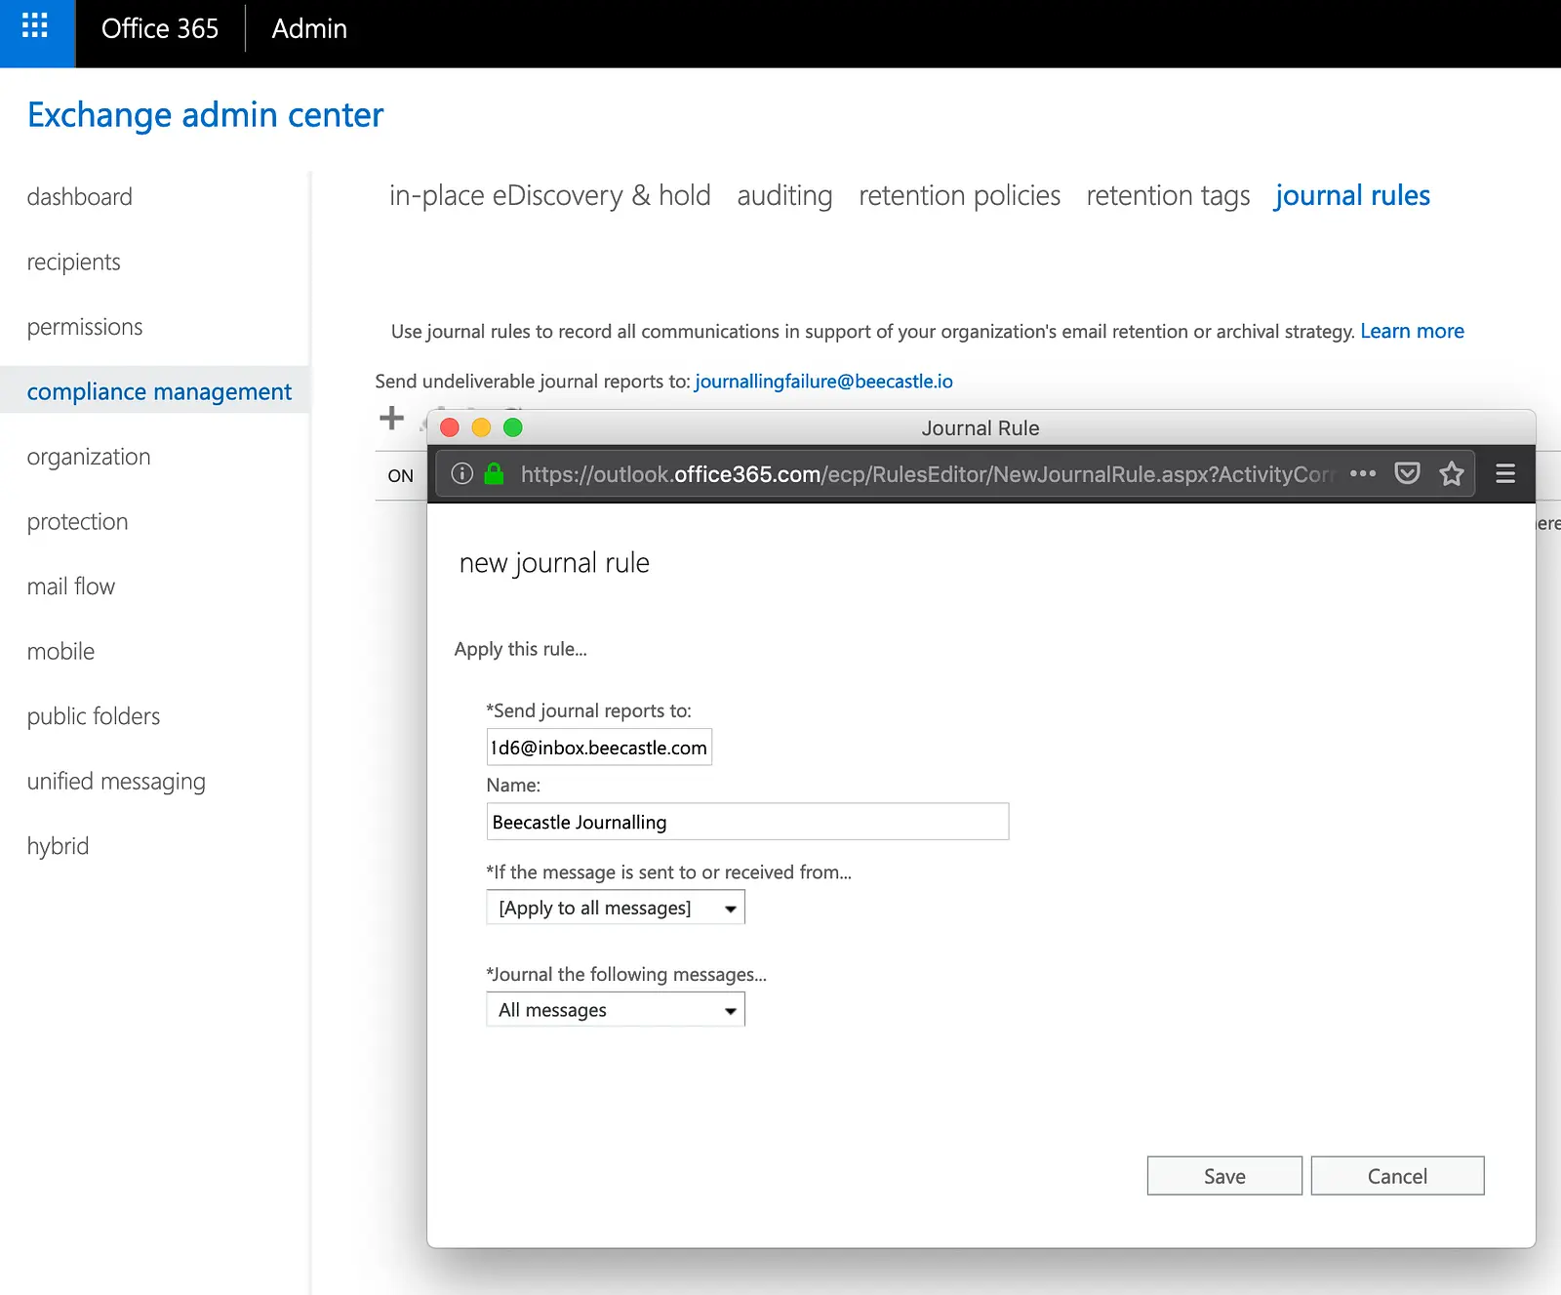The height and width of the screenshot is (1295, 1561).
Task: Select compliance management in the sidebar
Action: pos(154,391)
